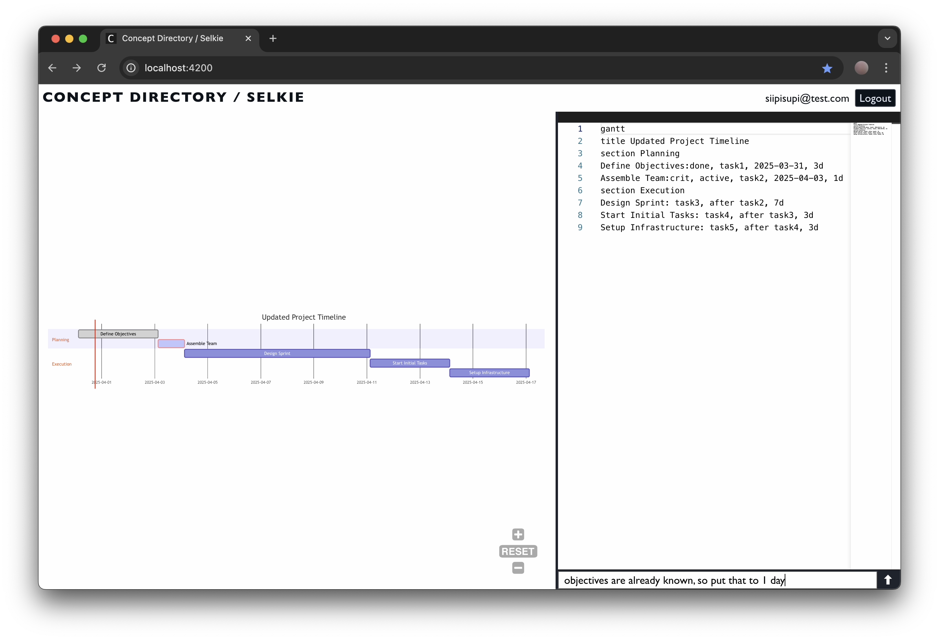Click the browser back arrow
Image resolution: width=939 pixels, height=640 pixels.
click(52, 68)
